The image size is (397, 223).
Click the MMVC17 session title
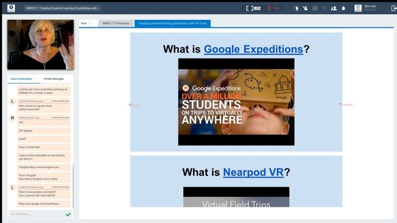[x=62, y=8]
